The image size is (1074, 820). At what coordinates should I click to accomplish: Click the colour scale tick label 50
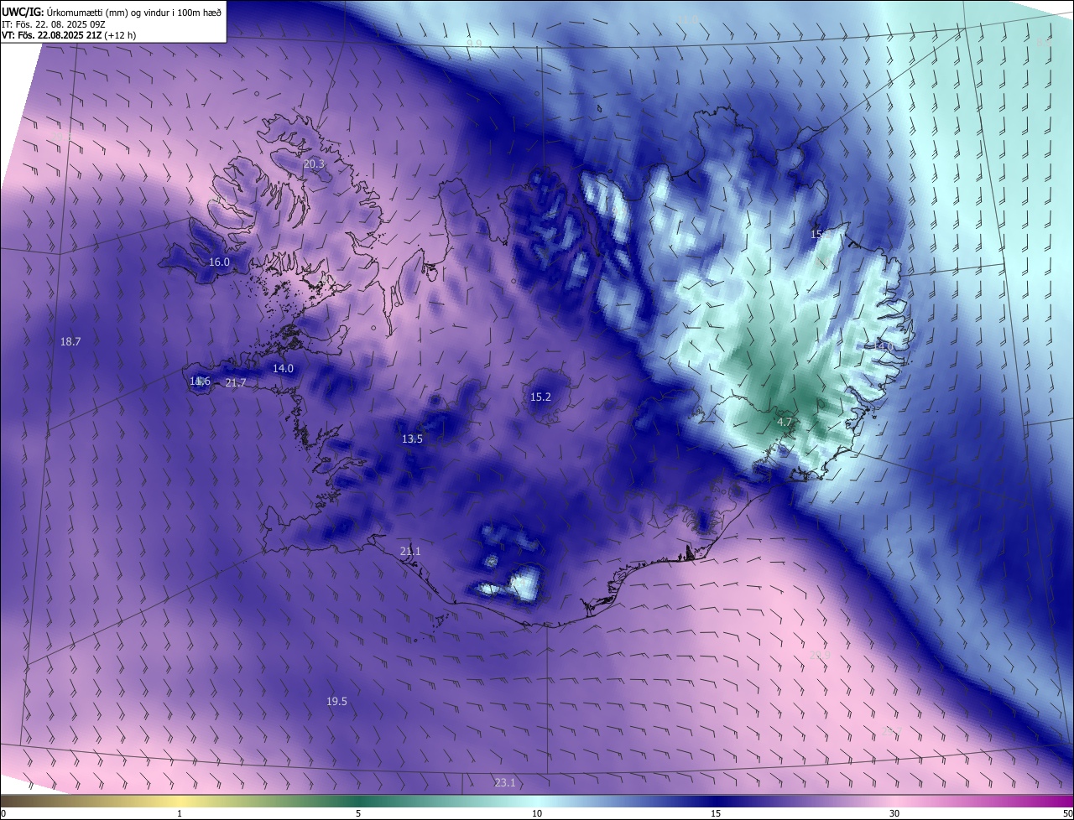(1067, 813)
